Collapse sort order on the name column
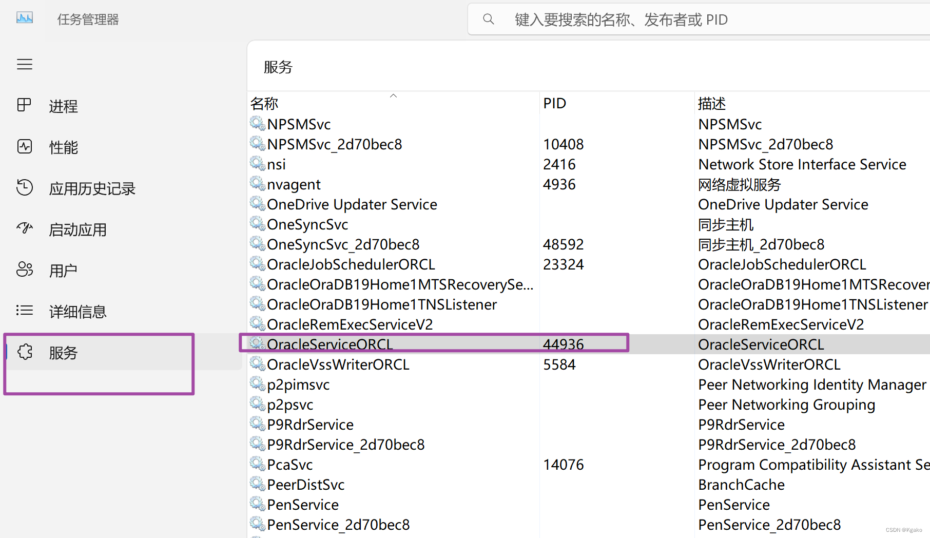930x538 pixels. pos(393,95)
